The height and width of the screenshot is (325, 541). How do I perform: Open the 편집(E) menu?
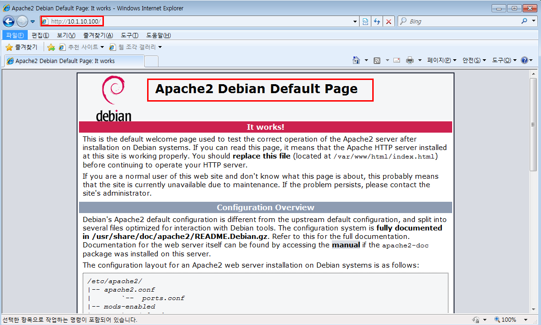[x=40, y=35]
